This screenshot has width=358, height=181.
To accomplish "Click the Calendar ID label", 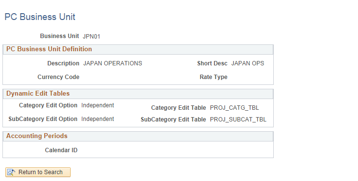I will [61, 150].
